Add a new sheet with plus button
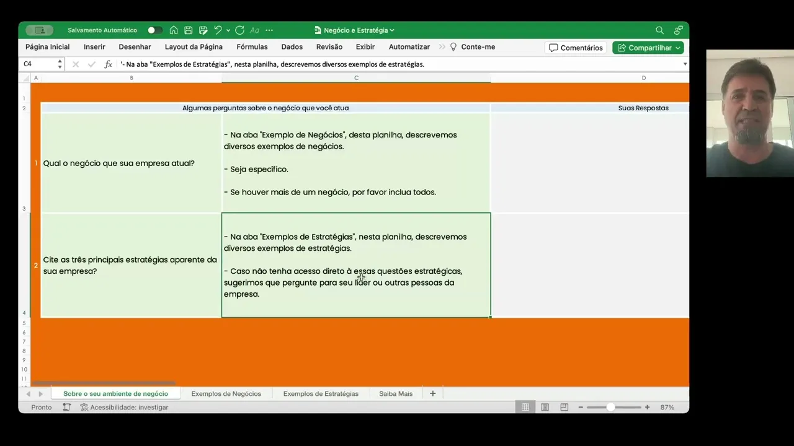Screen dimensions: 794x446 (x=433, y=393)
